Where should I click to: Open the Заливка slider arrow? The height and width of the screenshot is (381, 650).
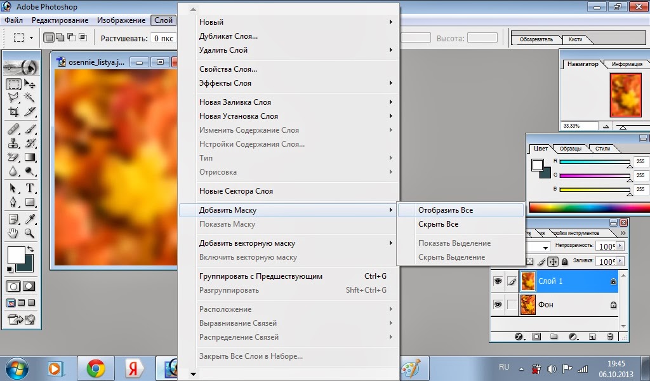coord(620,262)
